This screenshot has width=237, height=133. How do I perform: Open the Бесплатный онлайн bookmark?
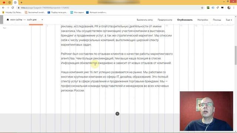pyautogui.click(x=35, y=12)
